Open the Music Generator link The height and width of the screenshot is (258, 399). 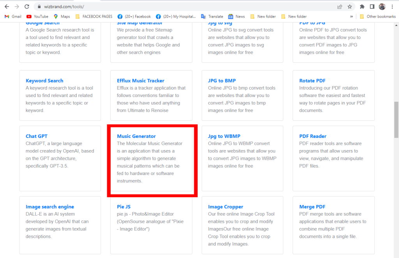[136, 136]
